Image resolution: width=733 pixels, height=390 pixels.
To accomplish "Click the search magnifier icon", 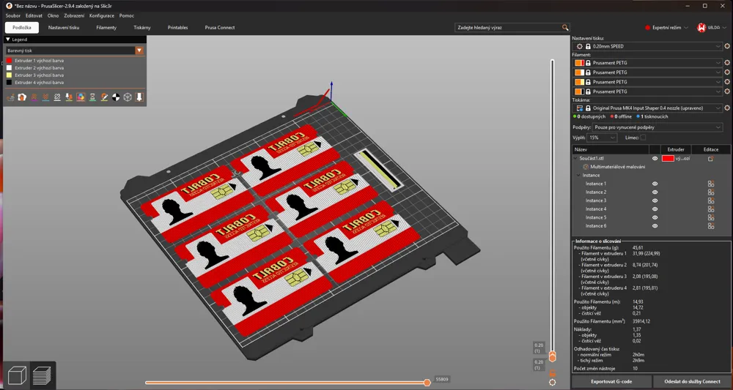I will [565, 28].
